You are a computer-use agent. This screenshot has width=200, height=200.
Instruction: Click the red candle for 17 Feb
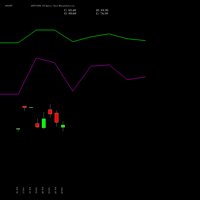[24, 107]
